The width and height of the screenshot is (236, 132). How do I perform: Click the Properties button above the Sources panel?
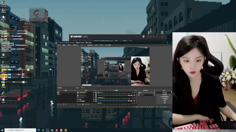pos(78,88)
